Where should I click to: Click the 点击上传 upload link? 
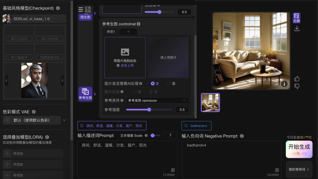pyautogui.click(x=127, y=65)
